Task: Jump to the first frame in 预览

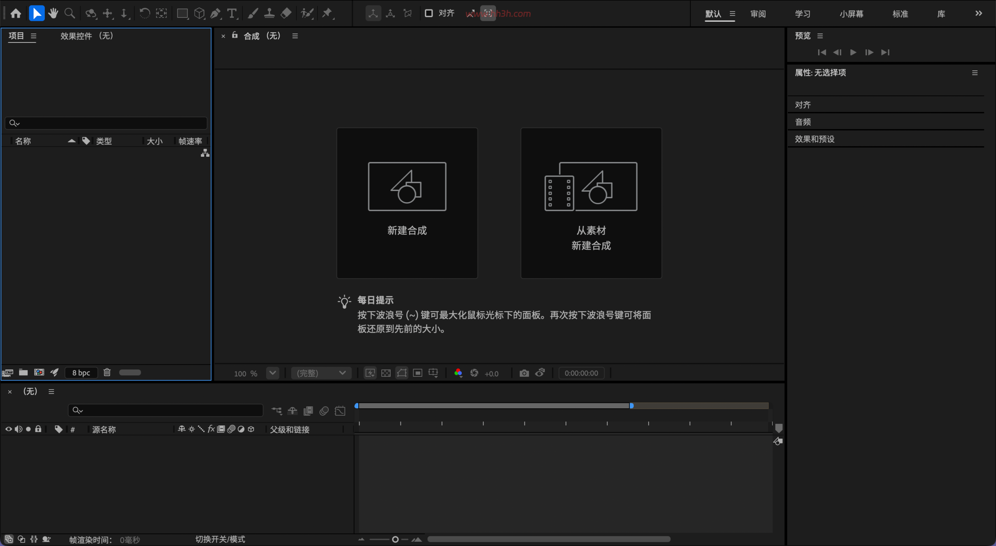Action: click(822, 52)
